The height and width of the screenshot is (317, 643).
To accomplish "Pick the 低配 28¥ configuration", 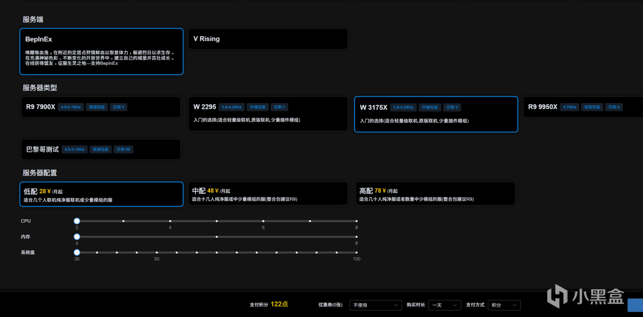I will (101, 194).
